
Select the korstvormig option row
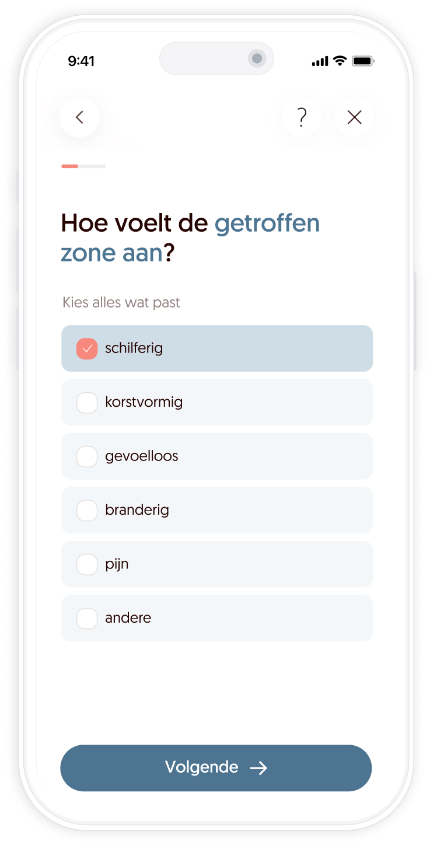tap(217, 403)
